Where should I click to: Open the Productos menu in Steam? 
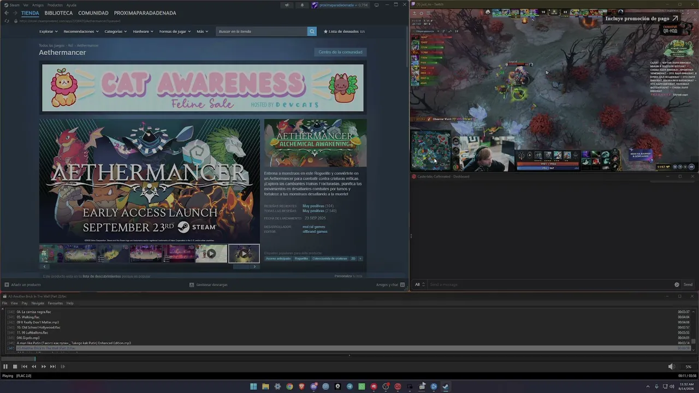55,5
